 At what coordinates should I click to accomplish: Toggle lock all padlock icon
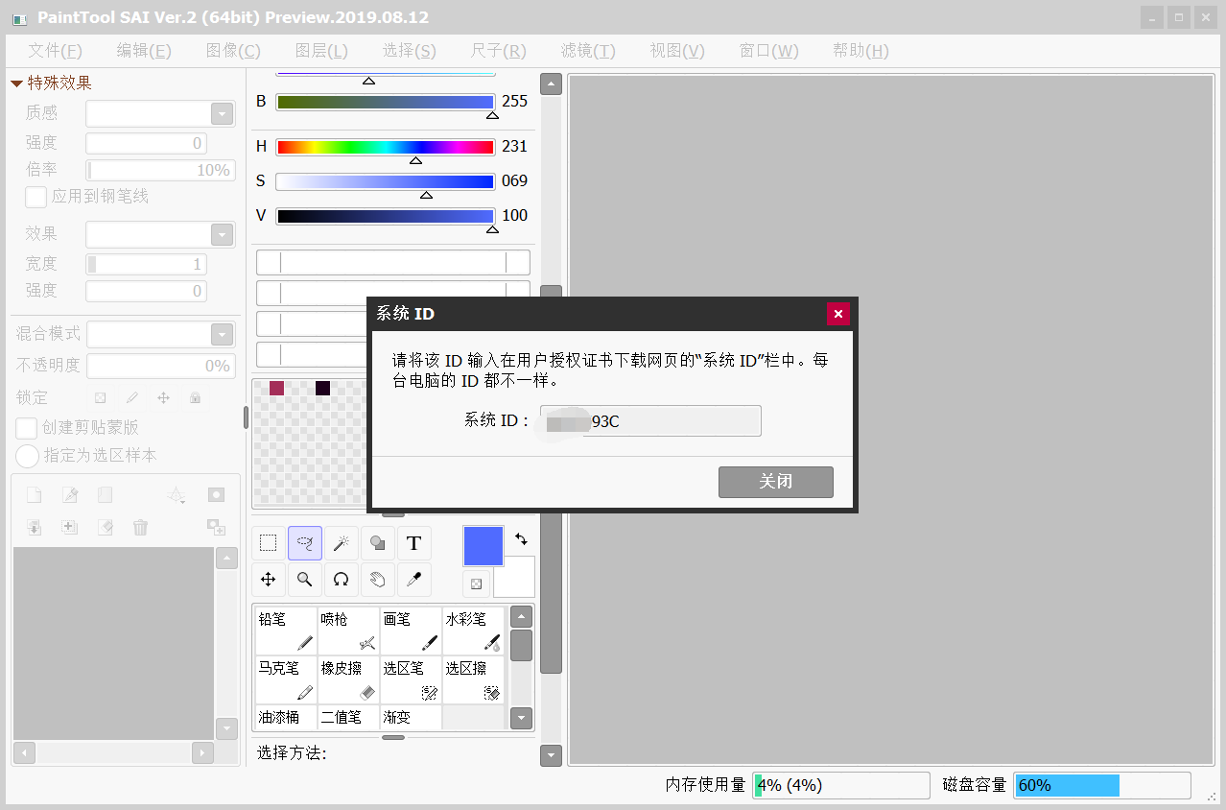[195, 397]
